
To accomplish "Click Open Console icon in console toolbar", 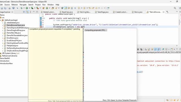I will [x=172, y=49].
